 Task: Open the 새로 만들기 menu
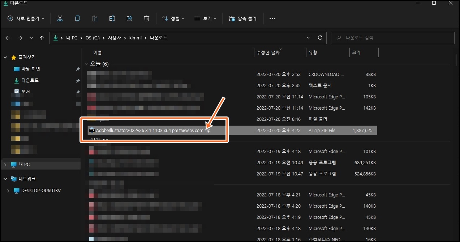pos(25,18)
